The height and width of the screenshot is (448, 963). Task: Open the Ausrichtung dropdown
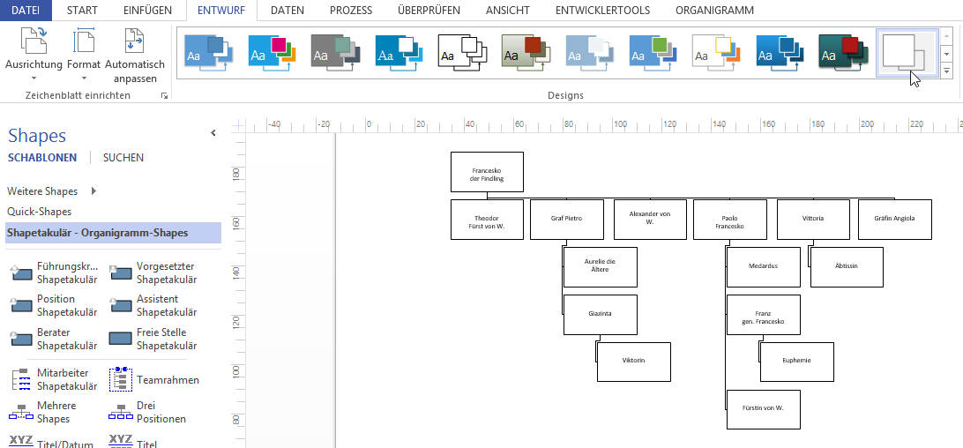(x=34, y=78)
